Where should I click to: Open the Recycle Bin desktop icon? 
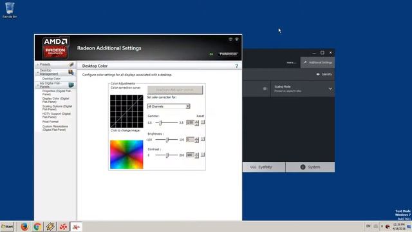(10, 10)
